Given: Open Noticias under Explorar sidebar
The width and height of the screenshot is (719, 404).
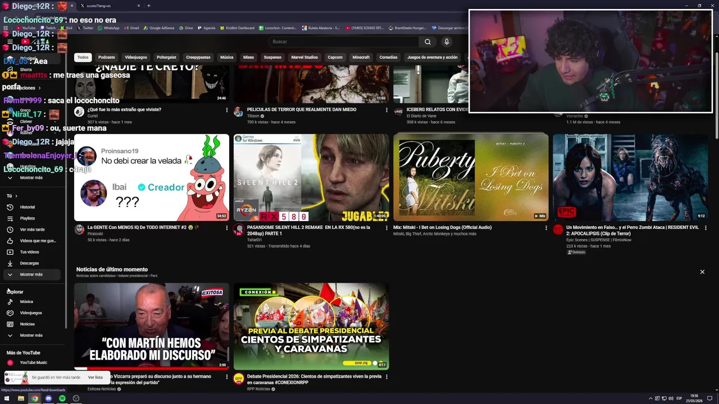Looking at the screenshot, I should pyautogui.click(x=27, y=324).
